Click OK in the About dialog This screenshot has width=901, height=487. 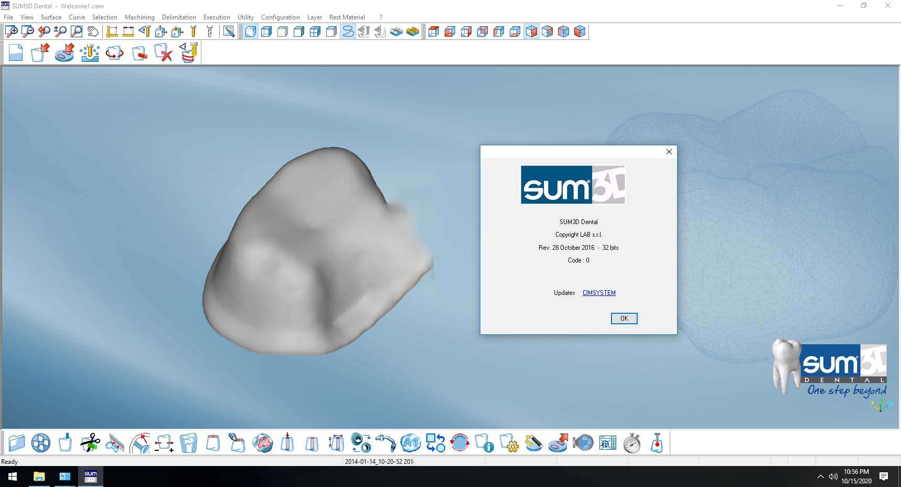(x=624, y=319)
